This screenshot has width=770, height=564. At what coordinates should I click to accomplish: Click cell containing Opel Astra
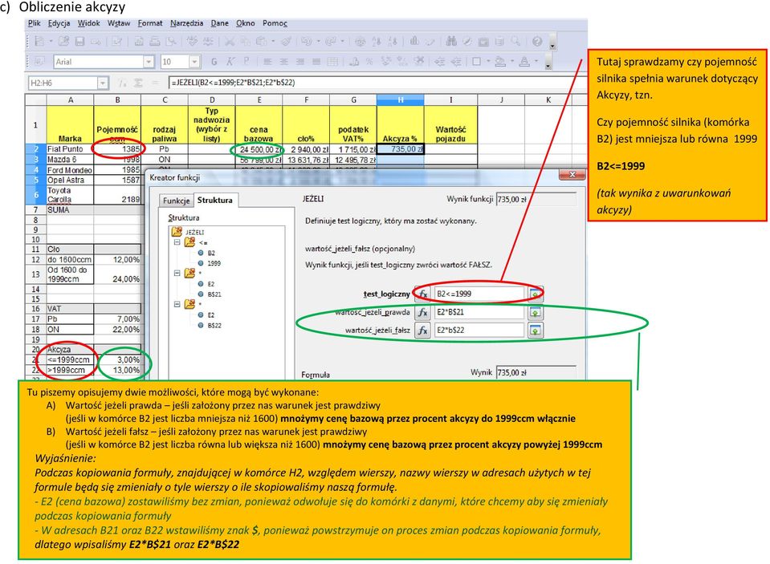click(x=70, y=181)
